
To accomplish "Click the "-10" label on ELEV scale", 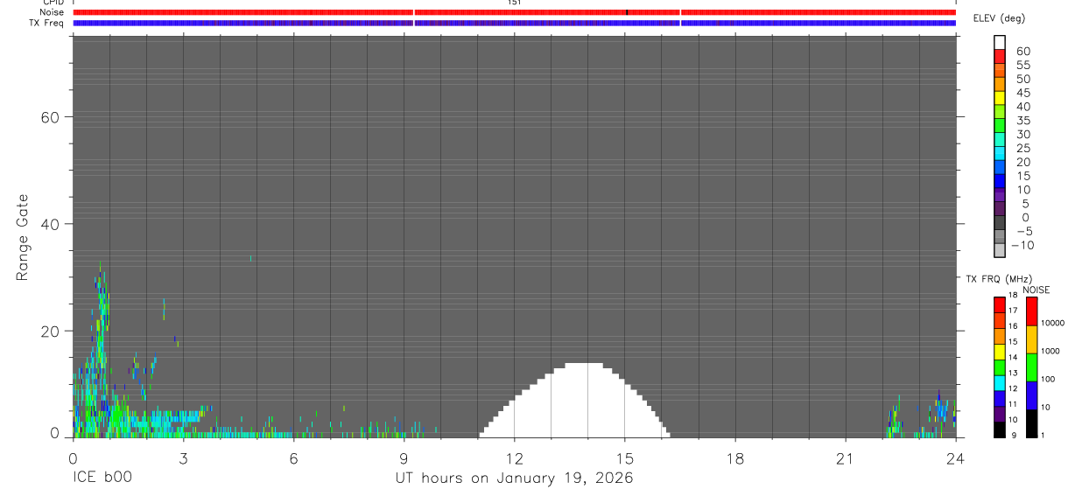I will click(x=1022, y=246).
